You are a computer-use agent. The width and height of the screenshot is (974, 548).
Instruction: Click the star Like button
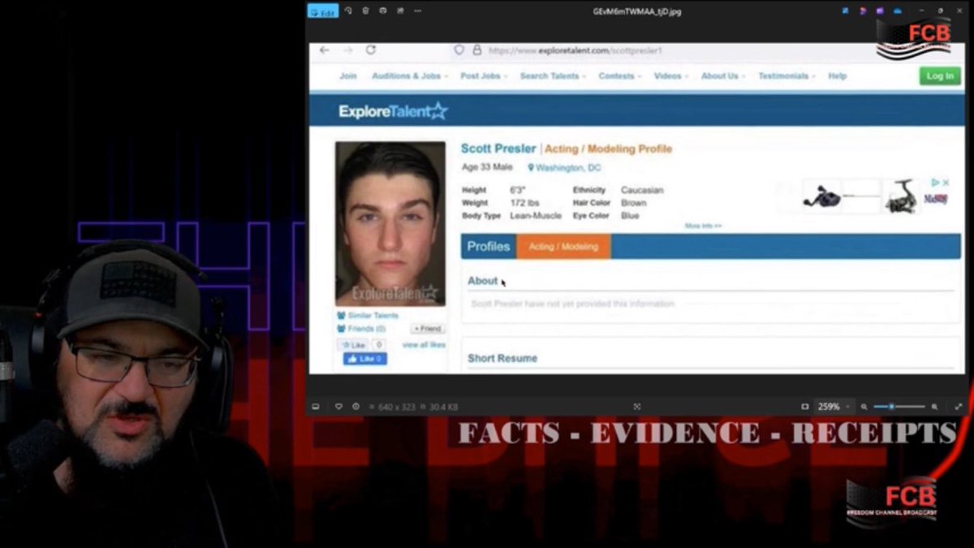[x=354, y=345]
